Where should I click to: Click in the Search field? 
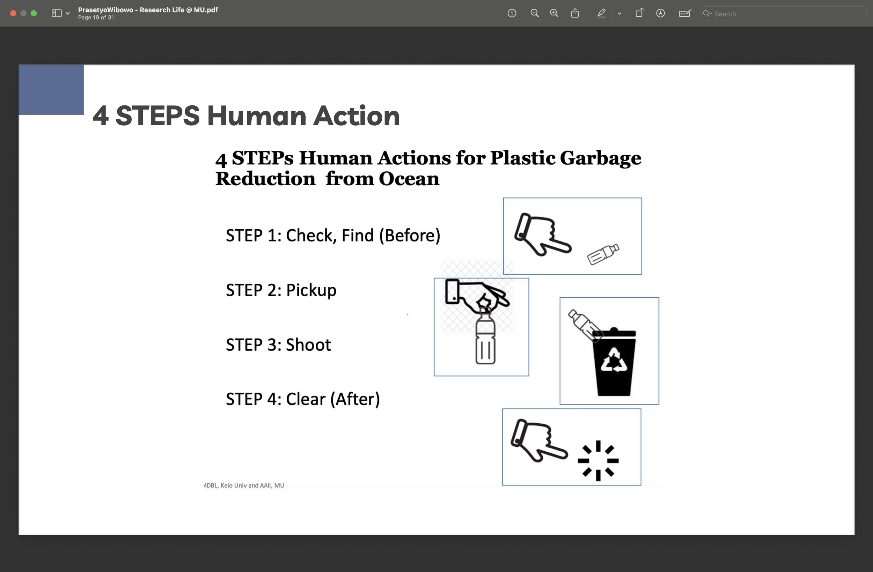[785, 14]
